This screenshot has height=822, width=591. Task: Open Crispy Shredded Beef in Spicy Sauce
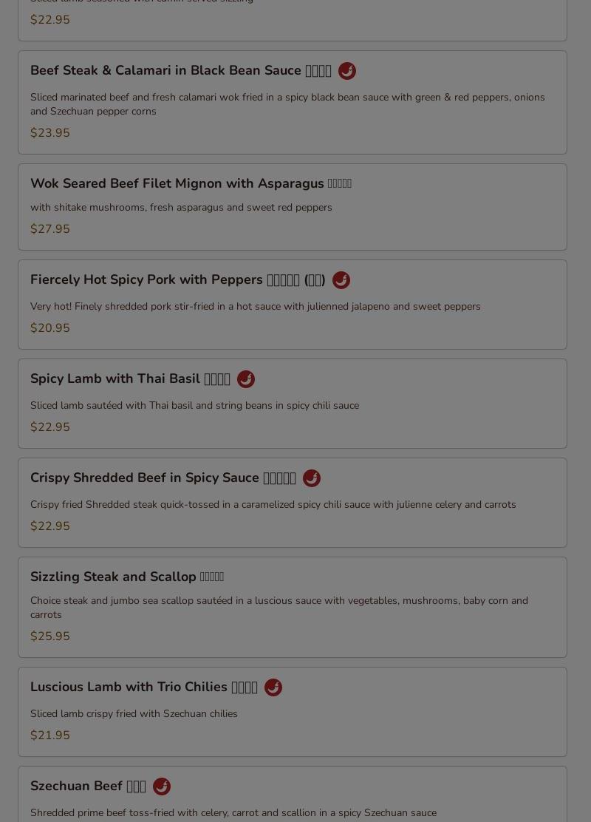click(x=163, y=478)
